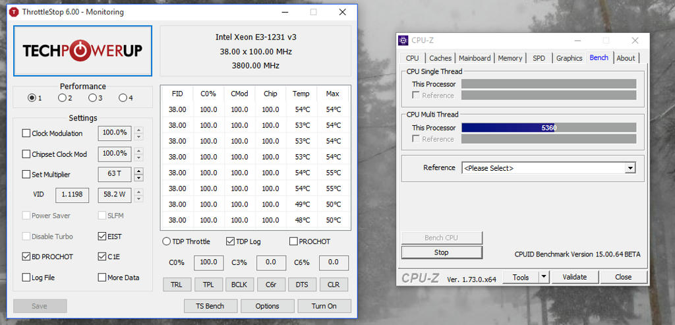Open the Caches tab in CPU-Z
The image size is (675, 325).
click(440, 58)
